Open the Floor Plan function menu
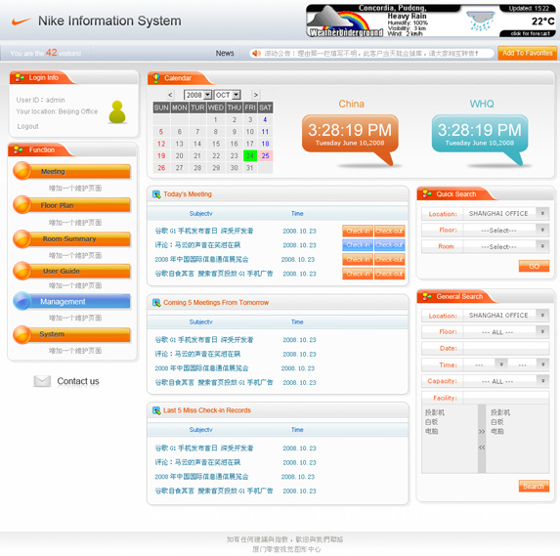560x556 pixels. point(71,205)
